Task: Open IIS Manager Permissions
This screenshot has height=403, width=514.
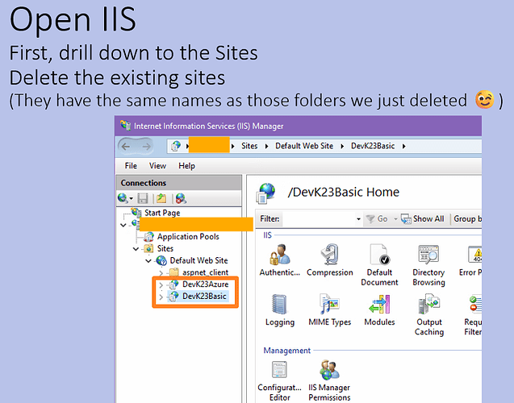Action: tap(329, 381)
